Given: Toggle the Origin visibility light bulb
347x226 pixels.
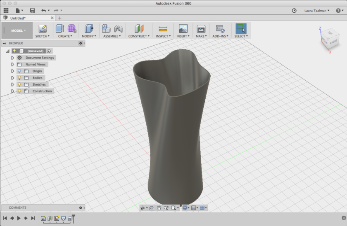Looking at the screenshot, I should [x=19, y=71].
